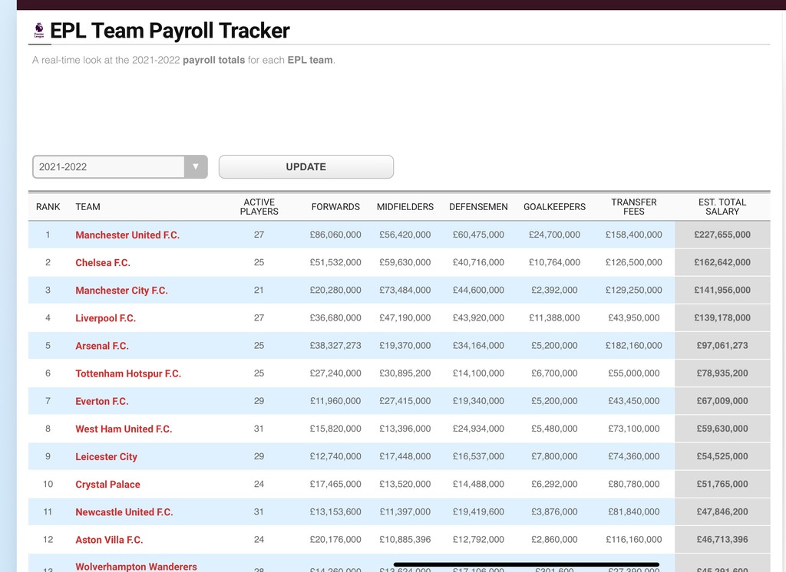This screenshot has width=786, height=572.
Task: Select Crystal Palace total salary £51,765,000
Action: pyautogui.click(x=722, y=484)
